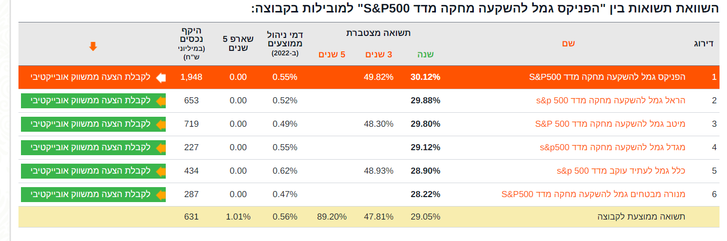Click the orange down-arrow icon in table header
Screen dimensions: 727x241
click(93, 46)
